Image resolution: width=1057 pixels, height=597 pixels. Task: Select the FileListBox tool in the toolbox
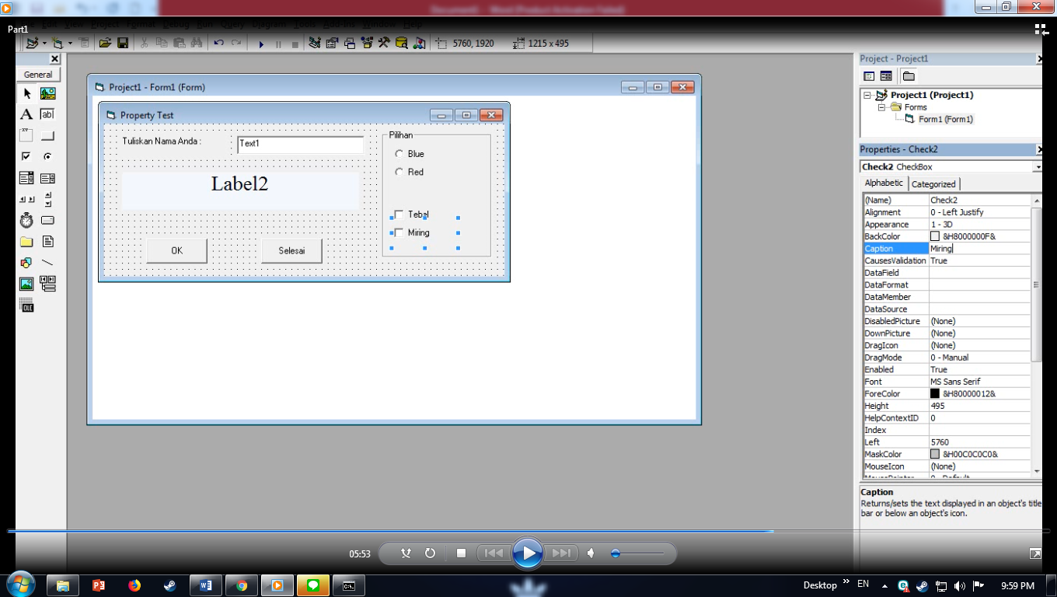47,242
